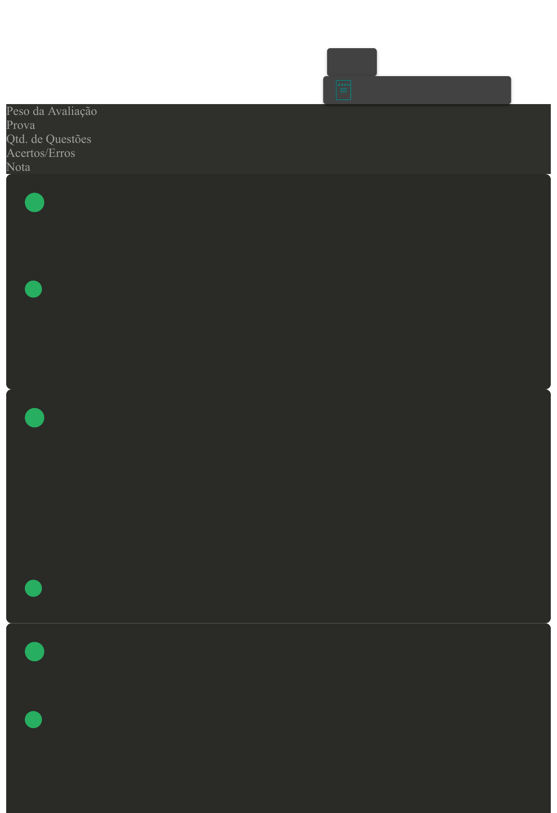Select the large green circle in the second card
The height and width of the screenshot is (813, 557).
point(35,418)
